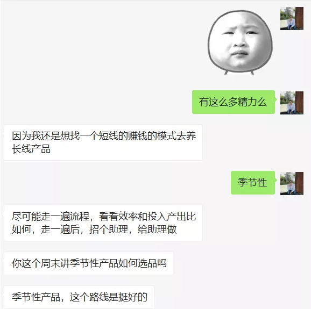Select the green bubble 有这么多精力么
Screen dimensions: 311x309
click(234, 102)
